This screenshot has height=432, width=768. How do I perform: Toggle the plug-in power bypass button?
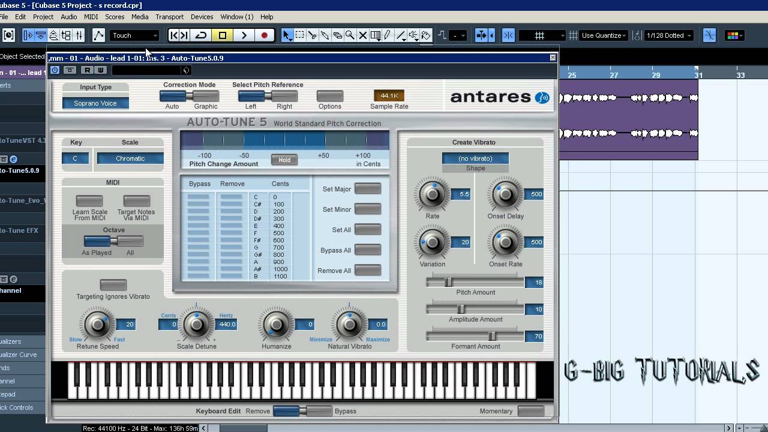coord(55,70)
